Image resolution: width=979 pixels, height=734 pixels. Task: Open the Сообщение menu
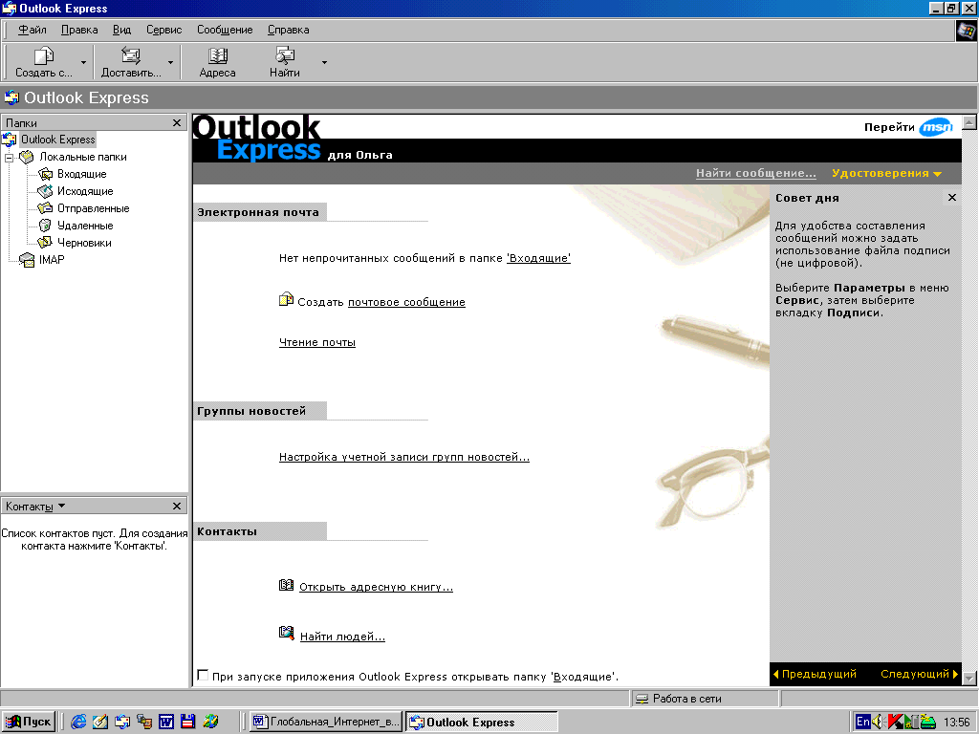coord(225,30)
